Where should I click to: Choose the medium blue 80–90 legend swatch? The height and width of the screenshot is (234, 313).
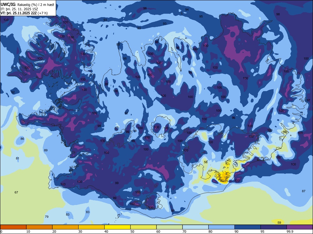coord(222,227)
